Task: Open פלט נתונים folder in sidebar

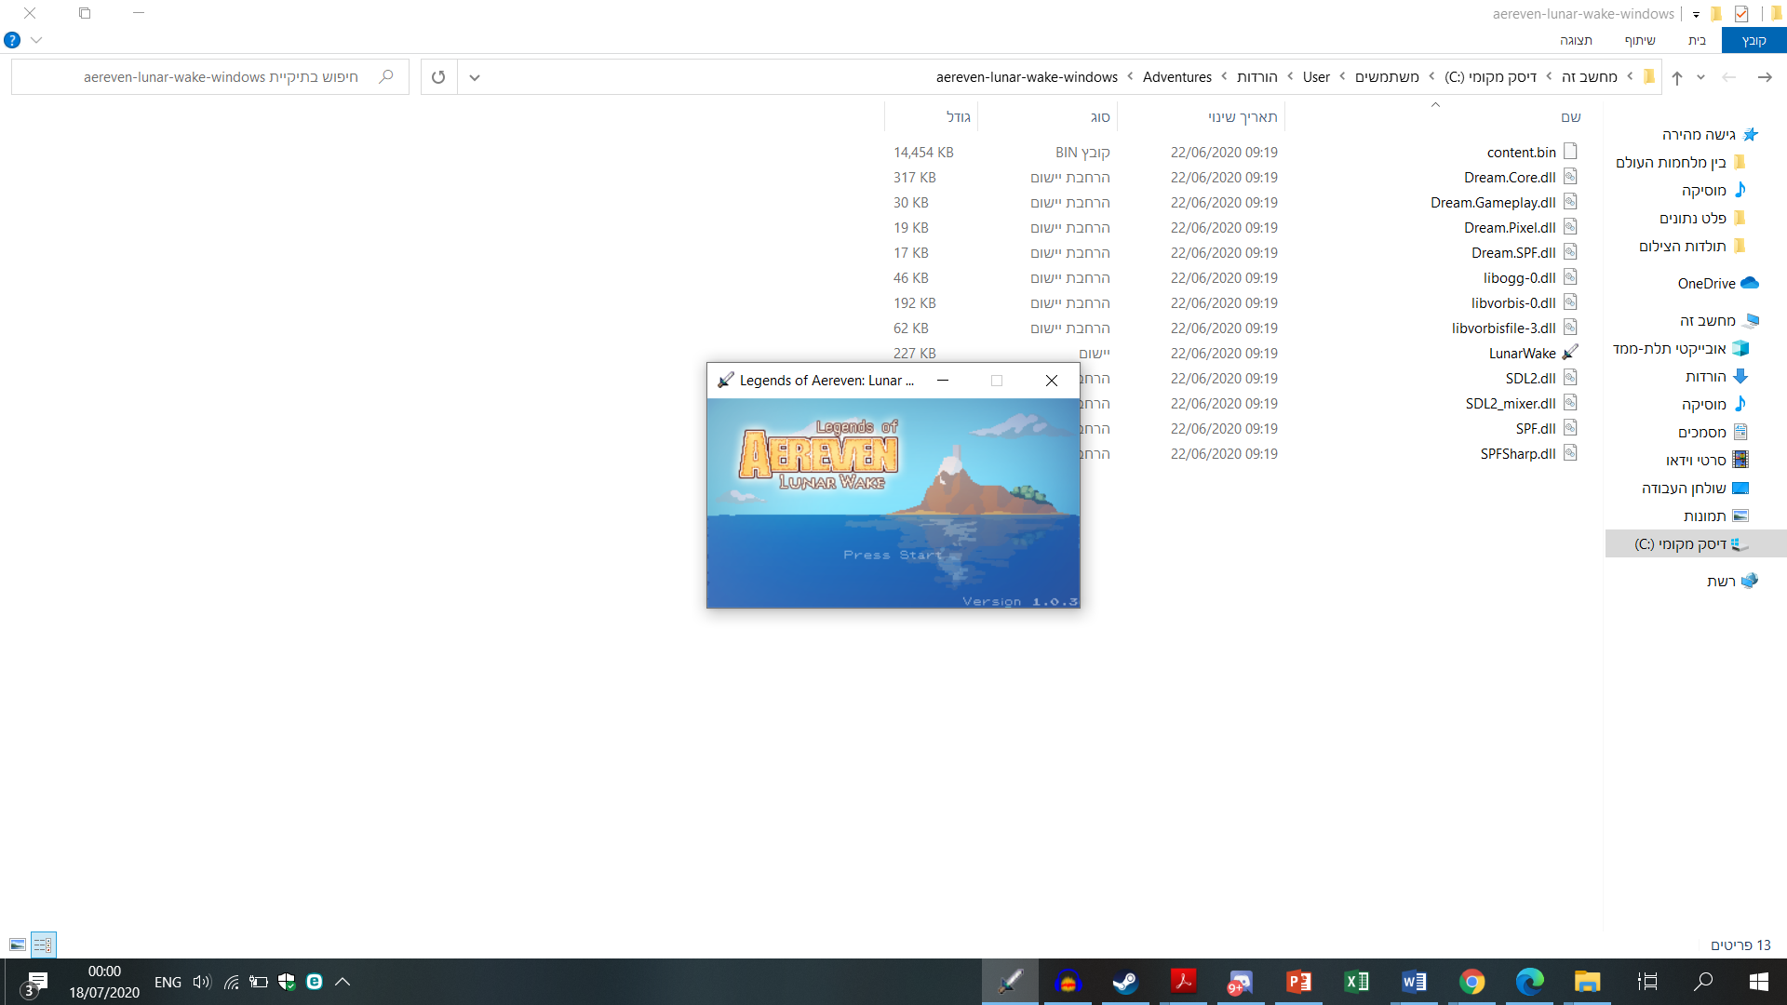Action: (x=1702, y=218)
